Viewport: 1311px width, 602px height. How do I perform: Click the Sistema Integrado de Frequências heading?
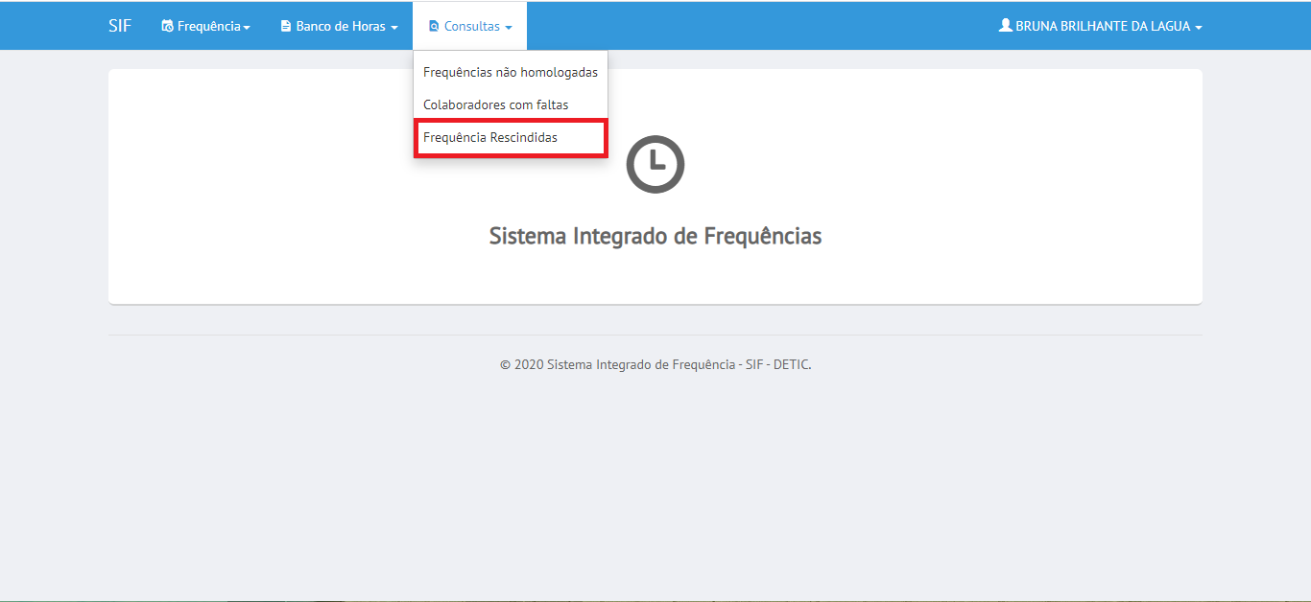point(655,236)
